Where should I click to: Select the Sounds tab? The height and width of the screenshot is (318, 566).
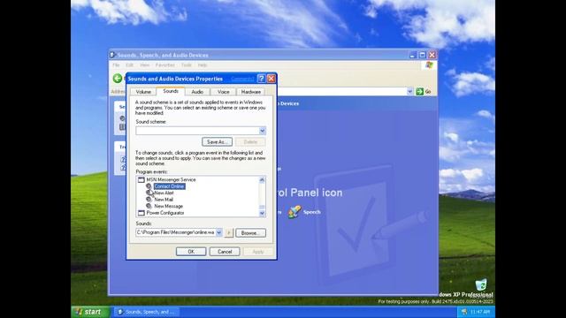point(171,91)
